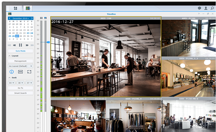This screenshot has height=132, width=216.
Task: Click the AXIS - F44 title bar
Action: coord(106,18)
